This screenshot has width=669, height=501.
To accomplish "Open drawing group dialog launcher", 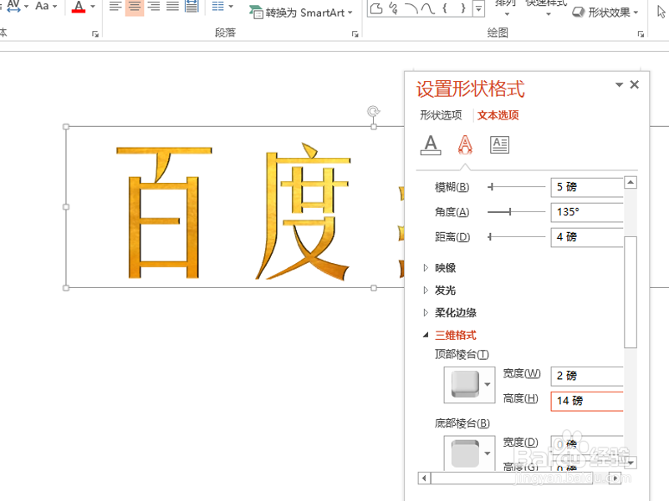I will [641, 33].
